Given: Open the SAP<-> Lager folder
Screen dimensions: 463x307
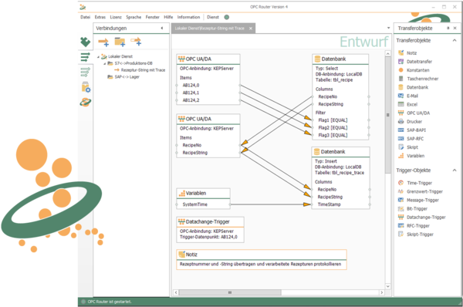Looking at the screenshot, I should [x=127, y=77].
